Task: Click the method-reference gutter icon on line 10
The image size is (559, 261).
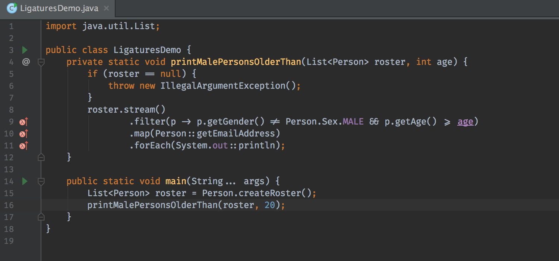Action: tap(23, 133)
